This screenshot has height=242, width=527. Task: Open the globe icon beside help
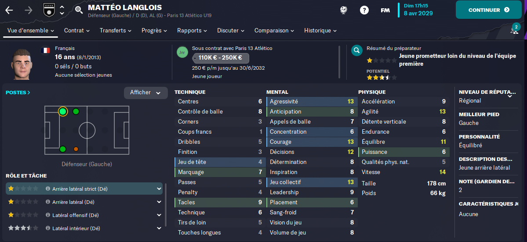tap(344, 10)
